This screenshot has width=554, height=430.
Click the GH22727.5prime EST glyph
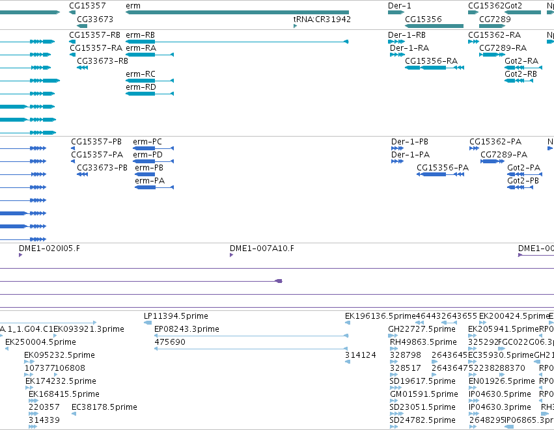394,336
